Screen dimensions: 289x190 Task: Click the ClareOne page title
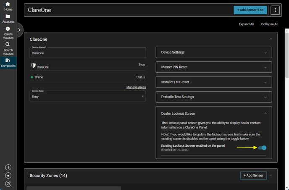39,10
